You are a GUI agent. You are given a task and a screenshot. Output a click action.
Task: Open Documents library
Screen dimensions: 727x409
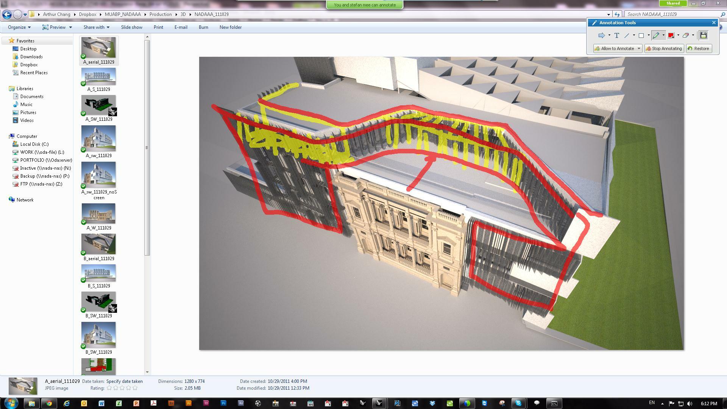(32, 97)
